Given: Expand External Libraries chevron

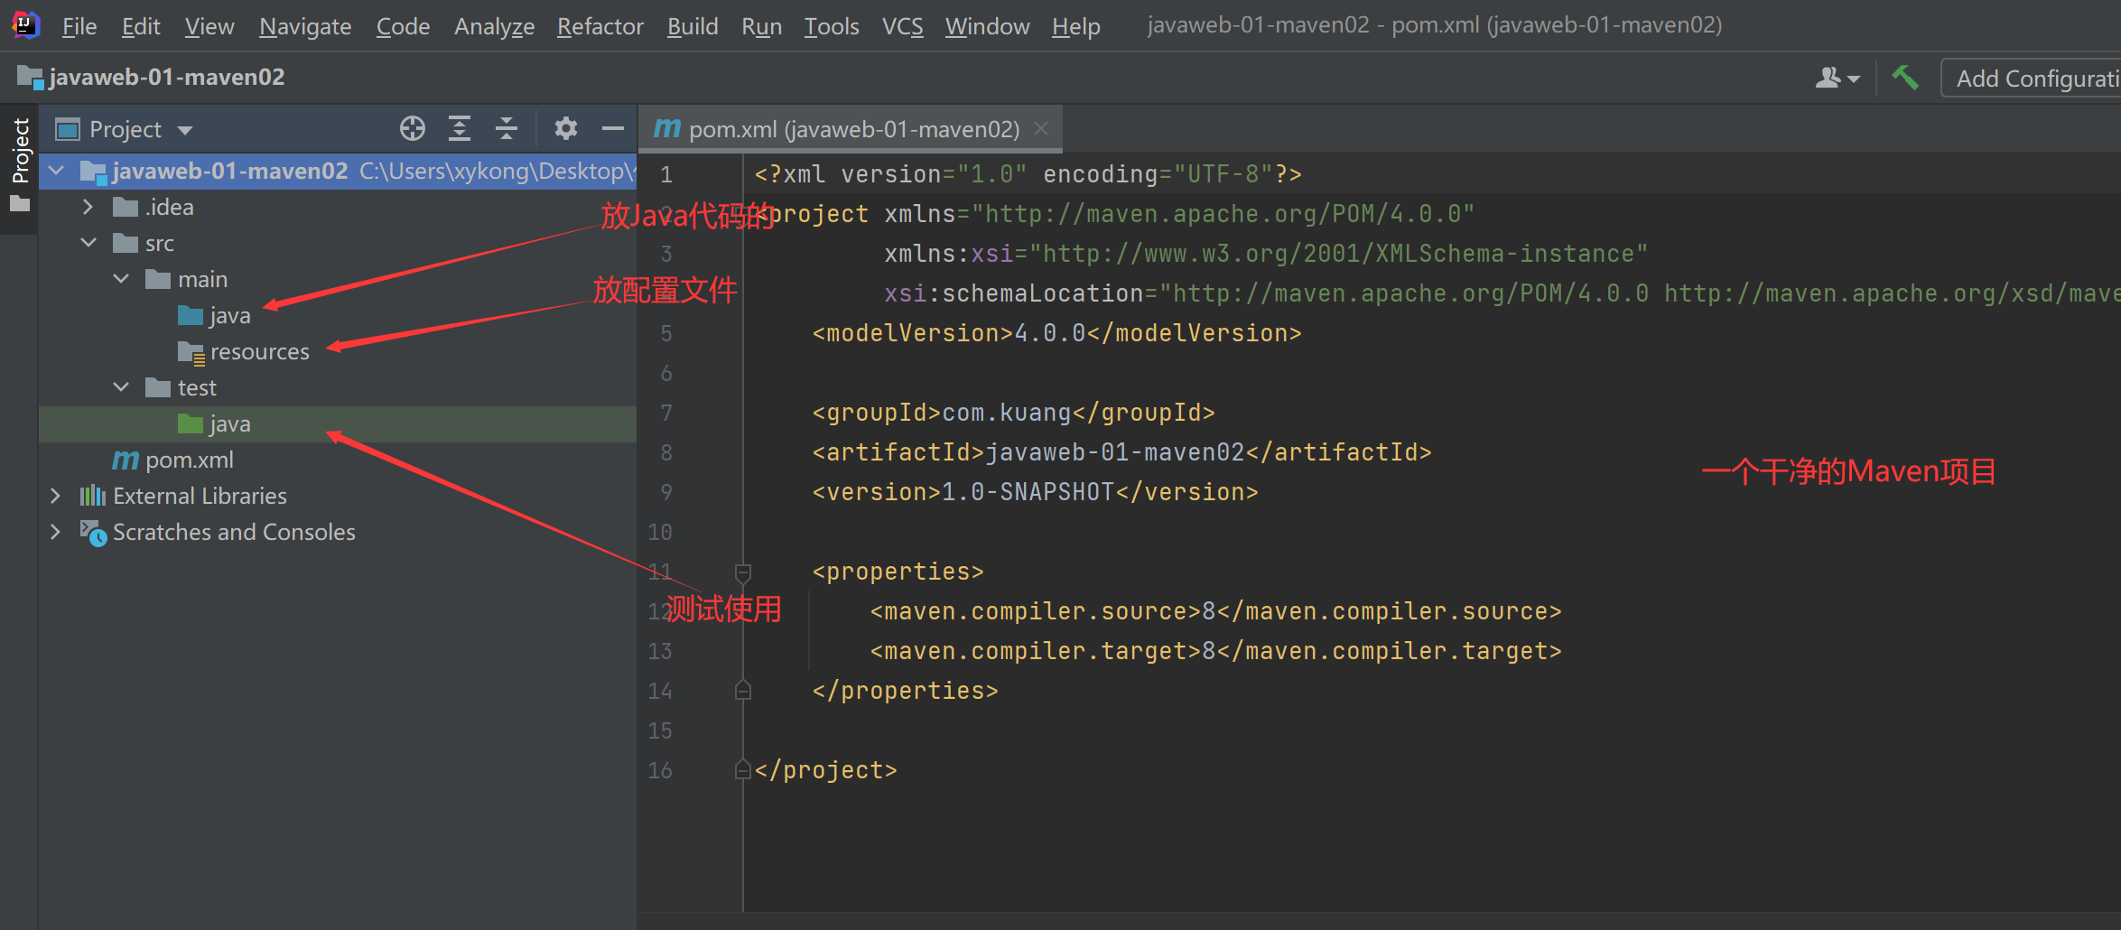Looking at the screenshot, I should click(55, 496).
